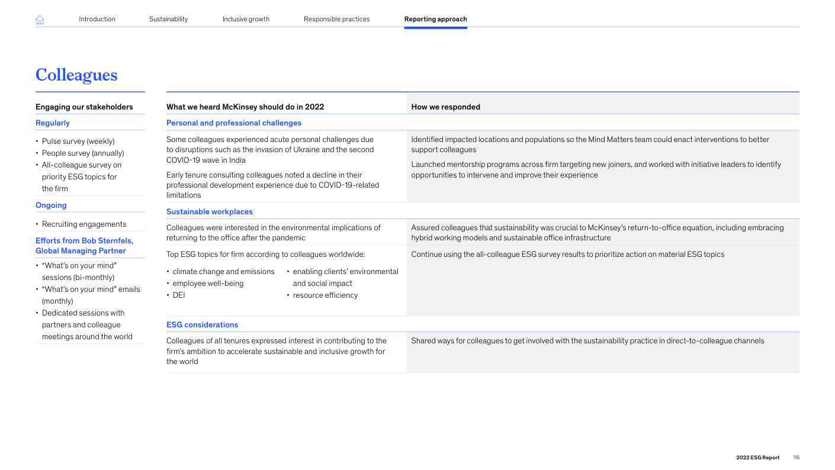835x470 pixels.
Task: Click the Colleagues page title
Action: 76,75
